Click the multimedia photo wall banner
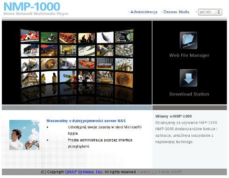This screenshot has width=229, height=178. (x=77, y=62)
